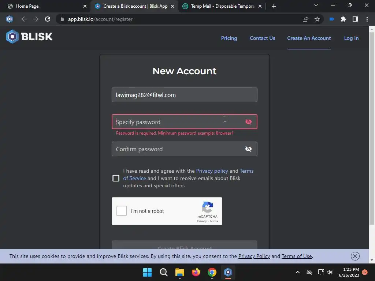Screen dimensions: 375x281
Task: Click the Blisk logo in the browser toolbar
Action: (x=10, y=19)
